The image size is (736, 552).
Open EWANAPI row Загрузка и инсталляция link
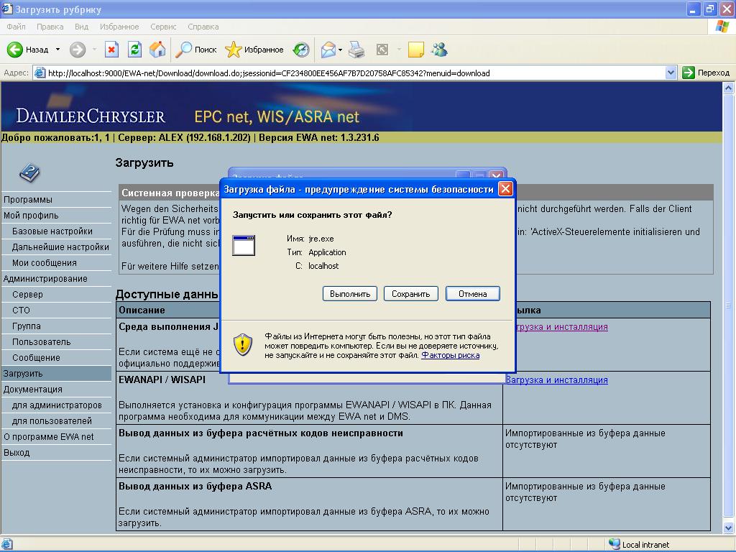pos(557,380)
